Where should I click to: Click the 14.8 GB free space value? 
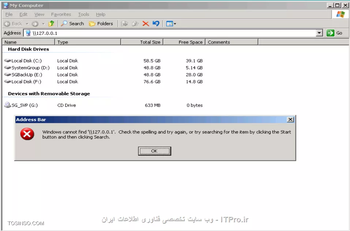click(x=194, y=82)
